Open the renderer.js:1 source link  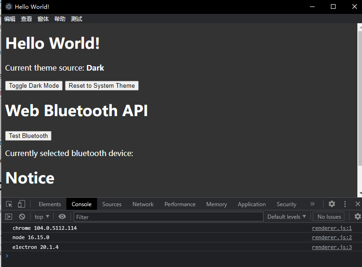332,228
